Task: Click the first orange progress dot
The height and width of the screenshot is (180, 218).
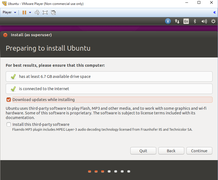Action: pos(90,172)
